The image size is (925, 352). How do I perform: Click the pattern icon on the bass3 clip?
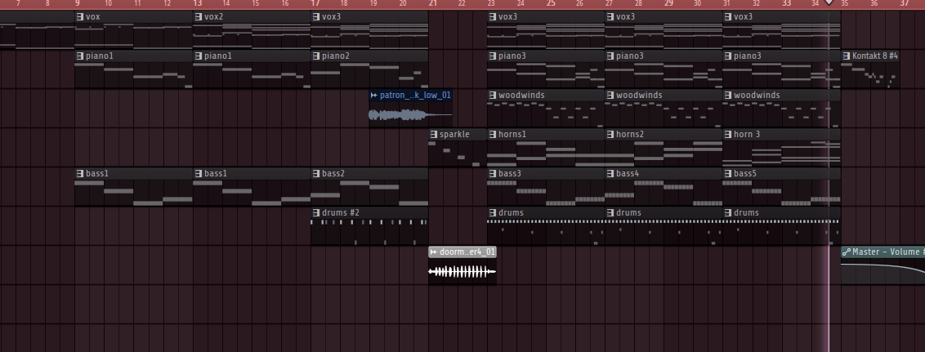click(x=492, y=174)
